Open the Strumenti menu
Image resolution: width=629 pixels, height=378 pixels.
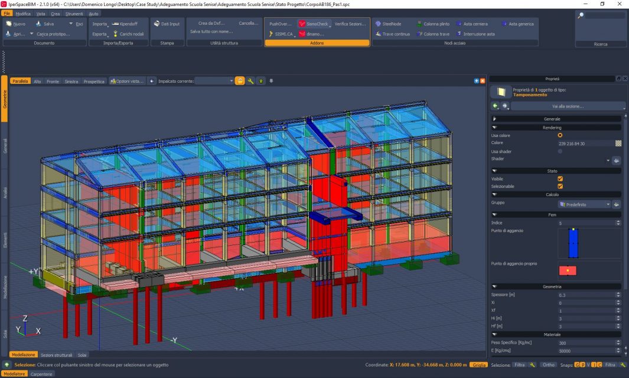point(74,13)
